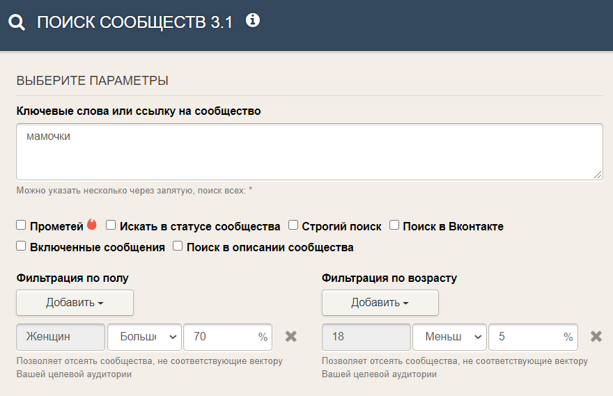Focus the gender percentage field showing 70
This screenshot has width=613, height=396.
click(219, 337)
